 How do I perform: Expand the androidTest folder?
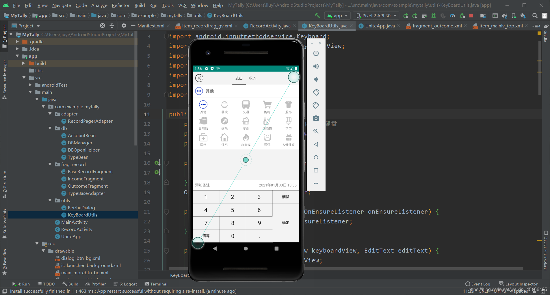(30, 85)
